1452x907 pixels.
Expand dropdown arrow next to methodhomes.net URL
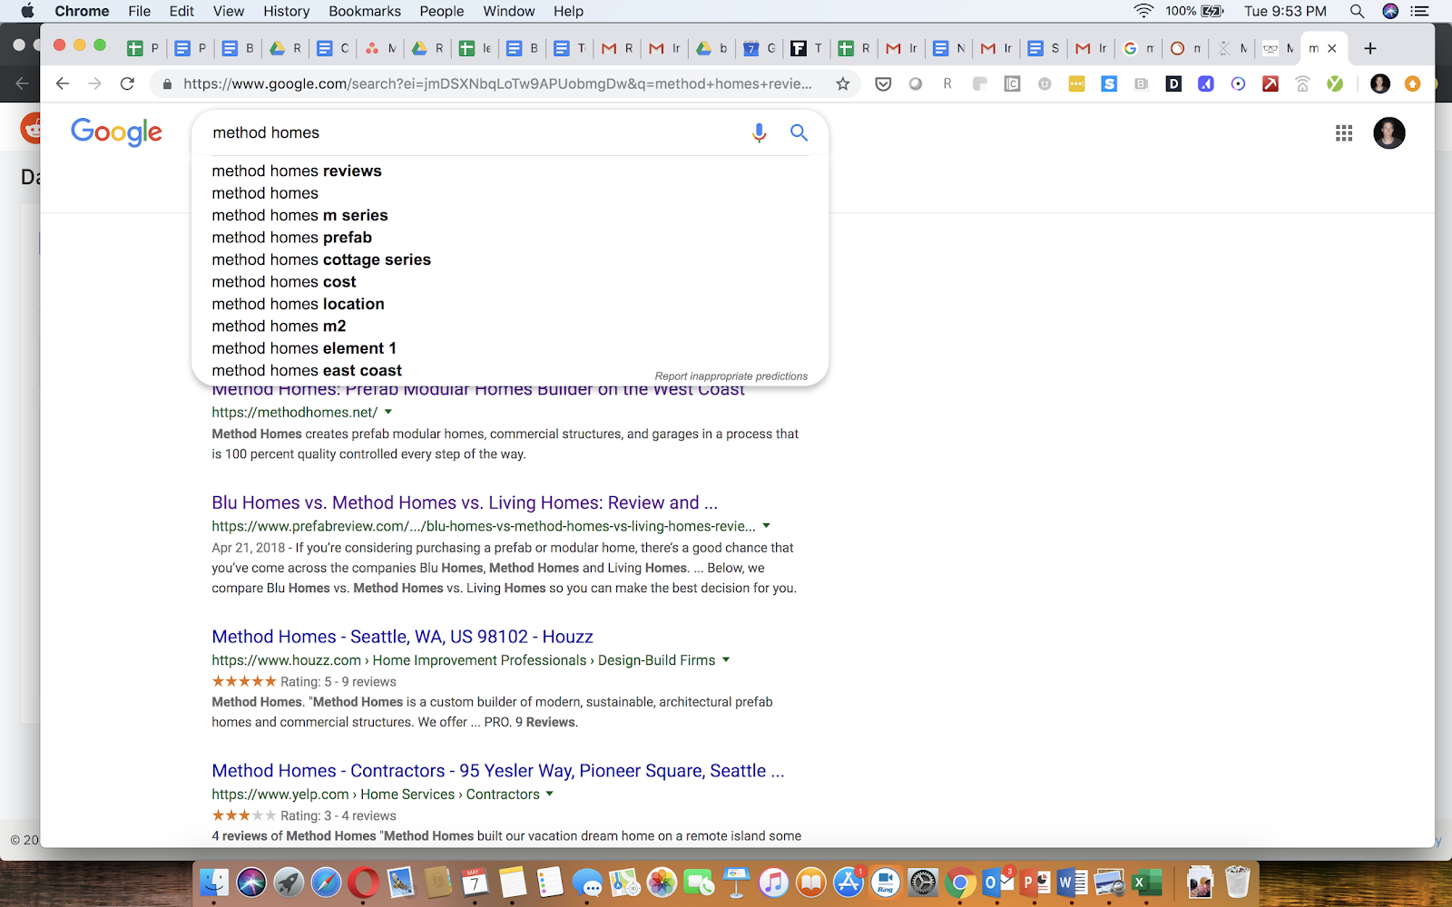(388, 412)
